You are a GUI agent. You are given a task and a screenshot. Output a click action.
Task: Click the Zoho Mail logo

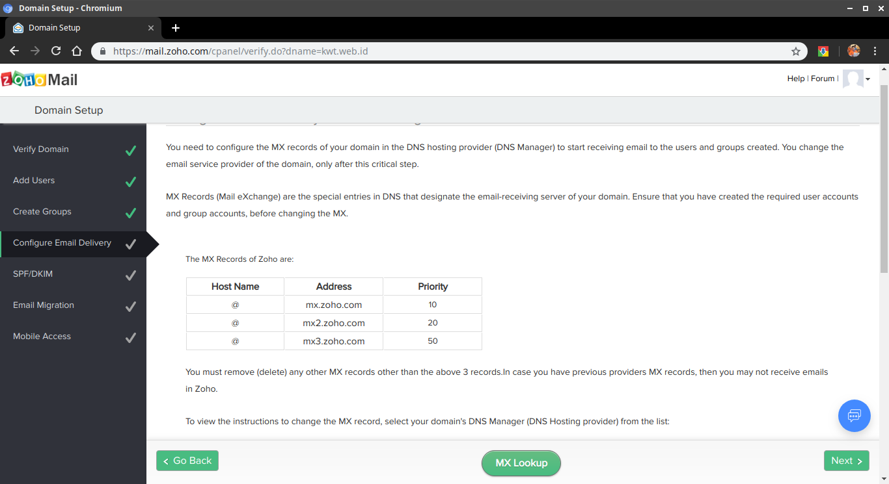[40, 79]
